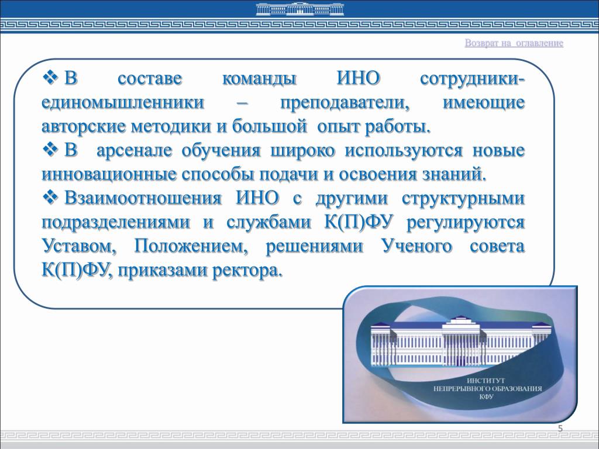
Task: Click the text 'авторские методики и большой опыт работы.'
Action: pyautogui.click(x=236, y=126)
